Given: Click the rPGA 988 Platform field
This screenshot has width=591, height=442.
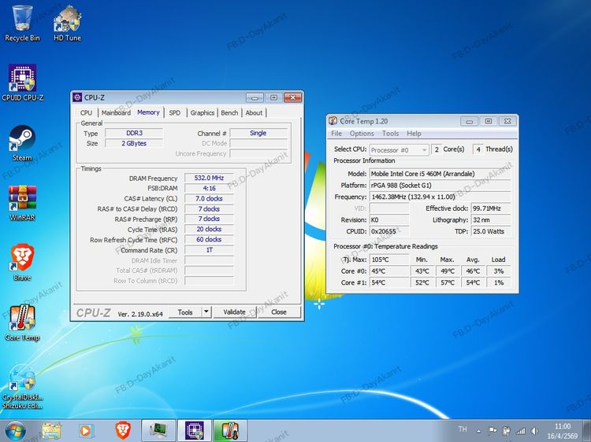Looking at the screenshot, I should click(440, 186).
